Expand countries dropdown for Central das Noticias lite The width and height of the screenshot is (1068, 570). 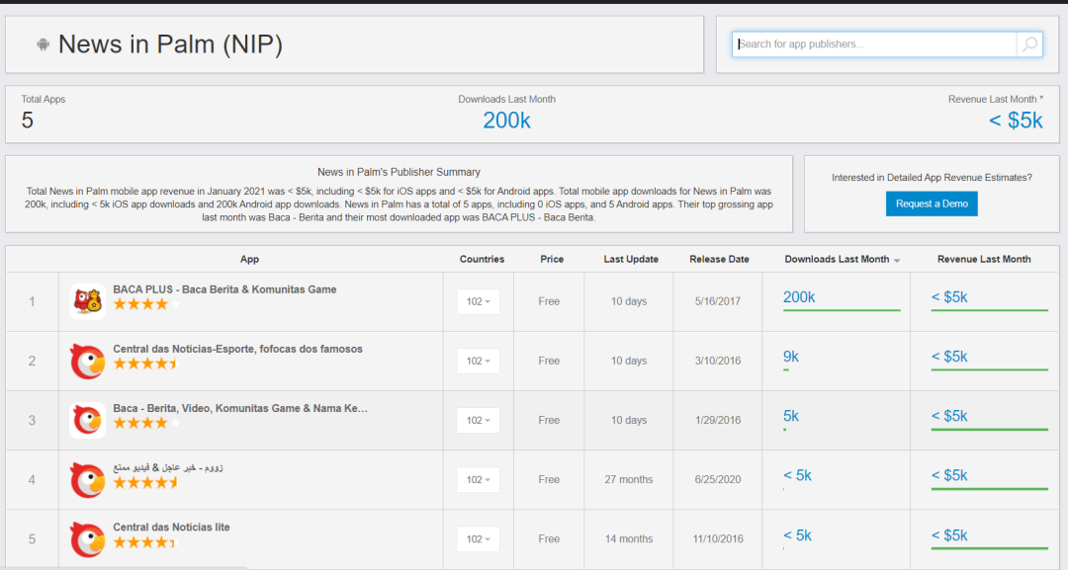coord(478,539)
